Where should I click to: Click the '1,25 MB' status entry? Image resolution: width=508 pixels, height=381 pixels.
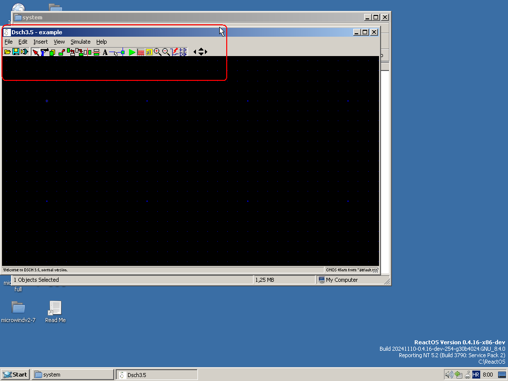(265, 280)
